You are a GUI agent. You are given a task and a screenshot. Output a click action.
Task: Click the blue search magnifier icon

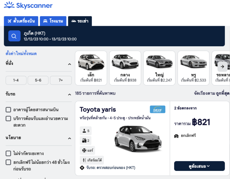(14, 36)
